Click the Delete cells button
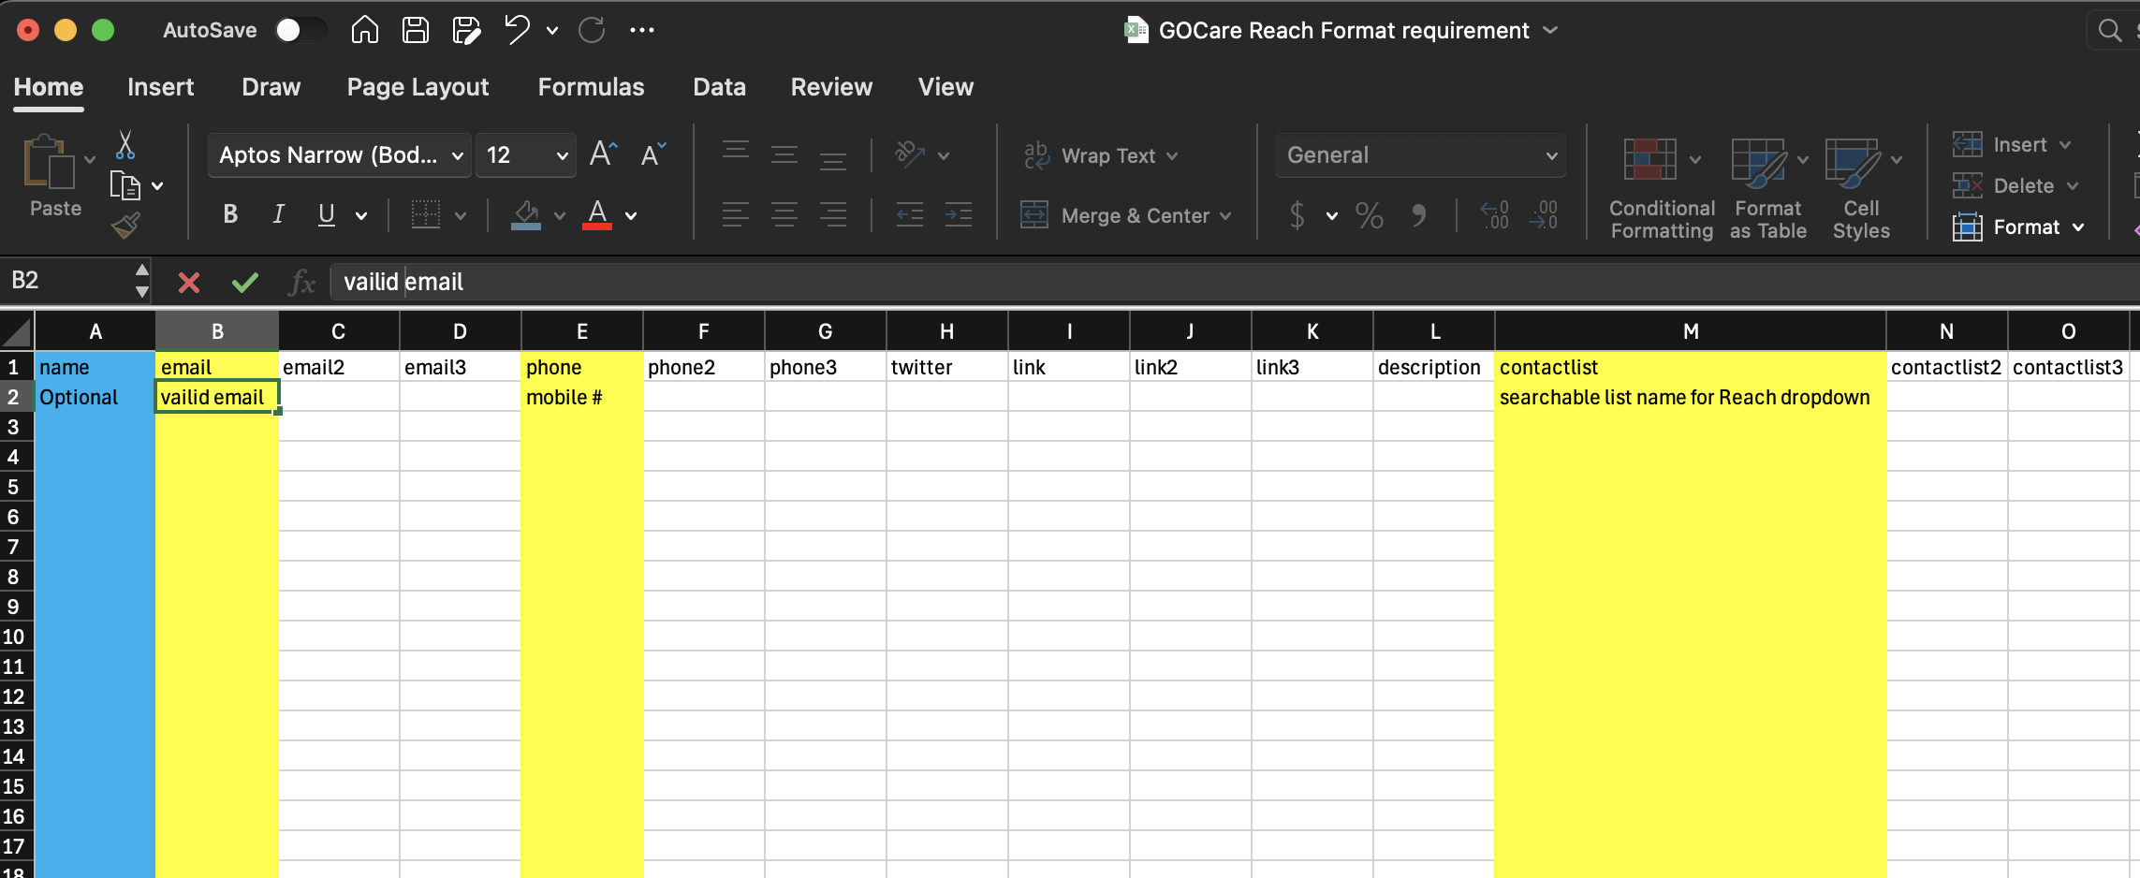2140x878 pixels. click(2003, 185)
